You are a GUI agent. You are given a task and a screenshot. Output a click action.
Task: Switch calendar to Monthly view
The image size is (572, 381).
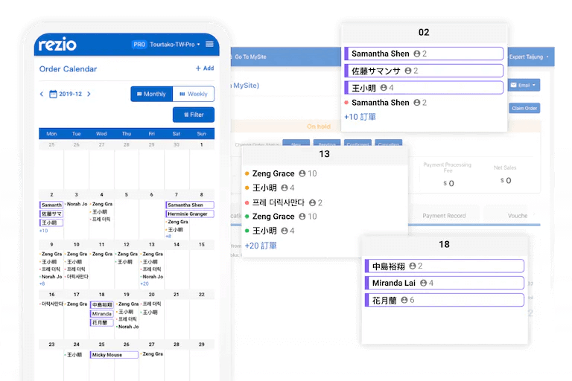point(151,94)
